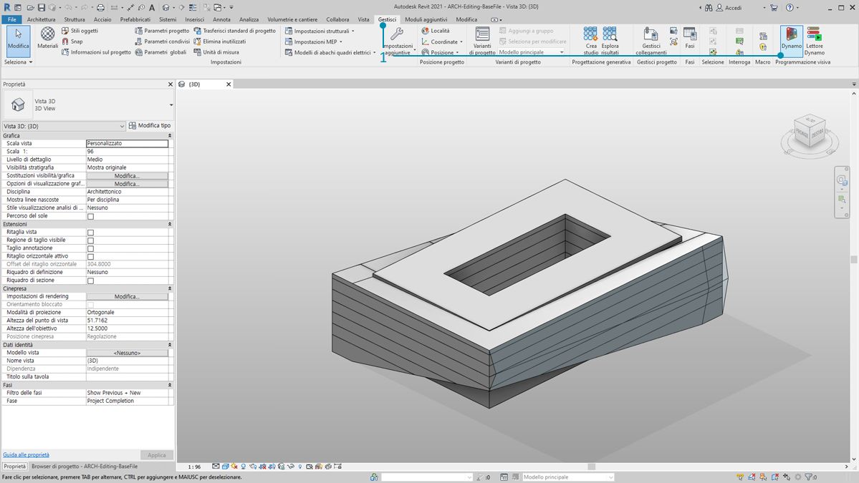The image size is (859, 483).
Task: Toggle Taglio annotazione checkbox
Action: tap(91, 249)
